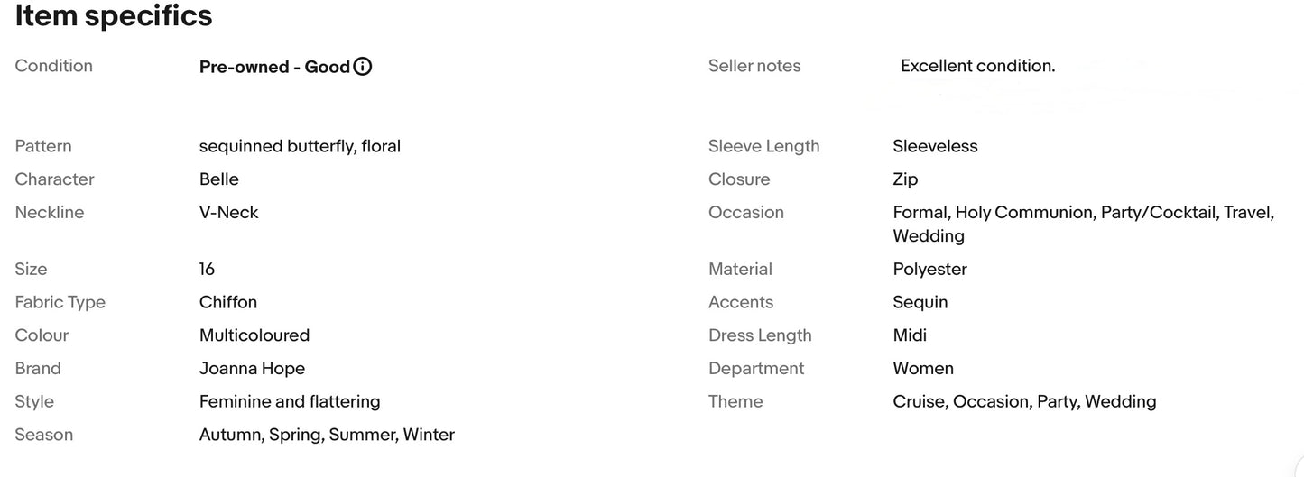Image resolution: width=1304 pixels, height=477 pixels.
Task: Select the Excellent condition seller note
Action: pos(977,66)
